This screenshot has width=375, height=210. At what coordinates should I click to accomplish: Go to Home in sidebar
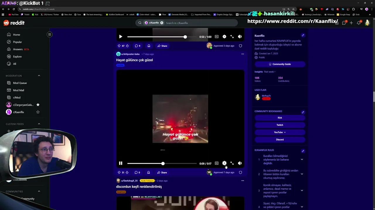tap(17, 35)
